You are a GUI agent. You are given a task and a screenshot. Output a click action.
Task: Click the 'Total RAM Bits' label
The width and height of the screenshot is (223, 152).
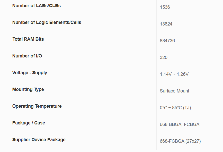point(28,39)
